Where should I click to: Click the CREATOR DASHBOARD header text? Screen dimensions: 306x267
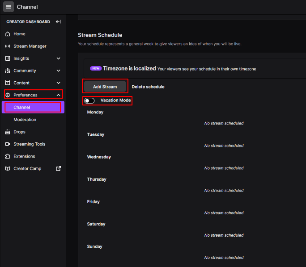[x=28, y=22]
